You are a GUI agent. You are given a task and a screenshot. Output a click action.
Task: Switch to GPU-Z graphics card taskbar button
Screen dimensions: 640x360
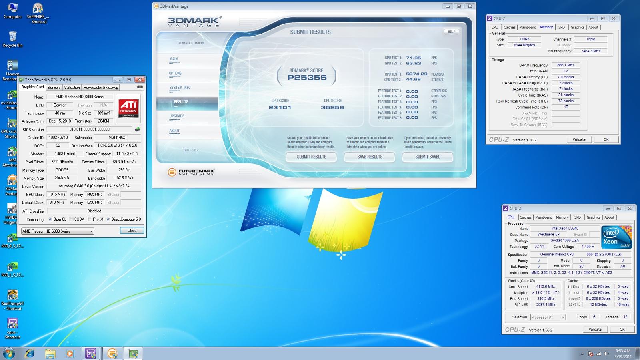[133, 354]
